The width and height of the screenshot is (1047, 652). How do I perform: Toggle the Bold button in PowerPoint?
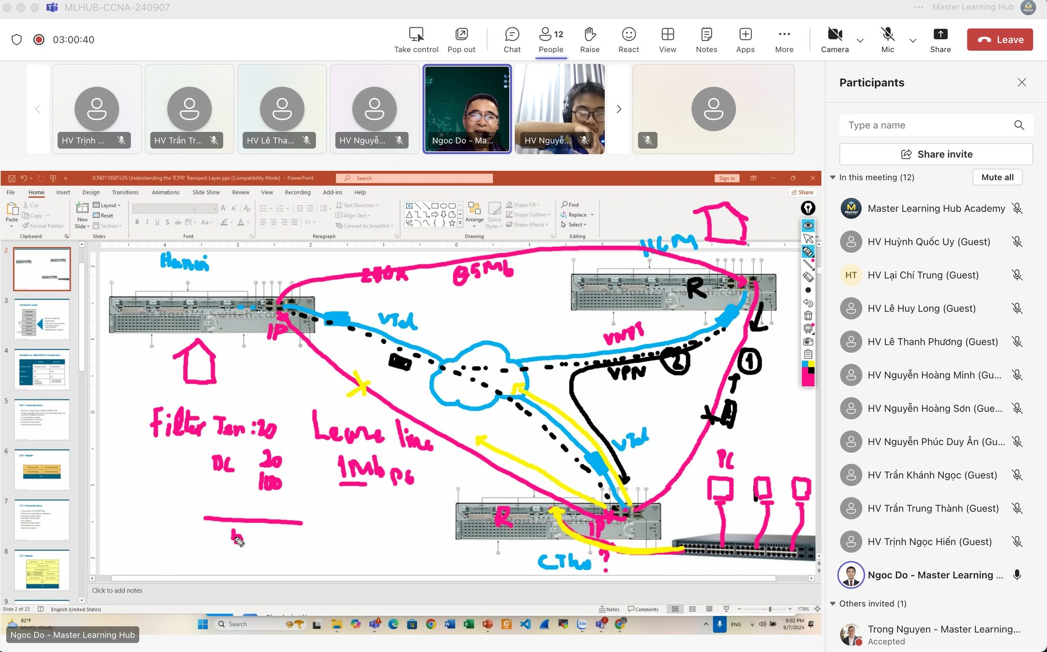pos(137,222)
